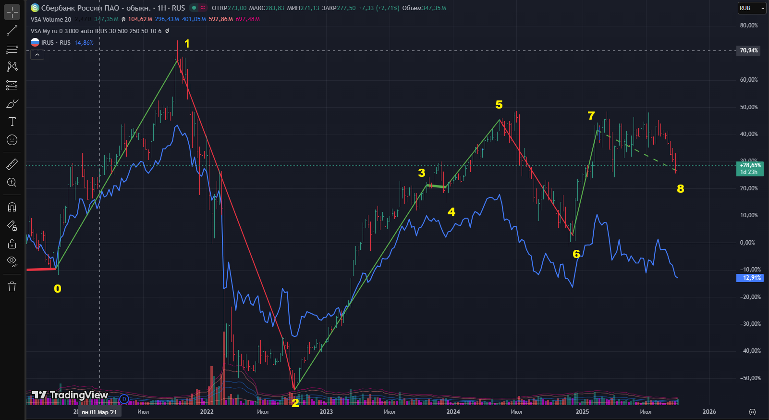Viewport: 769px width, 420px height.
Task: Click the −50,00% price scale label
Action: point(750,378)
